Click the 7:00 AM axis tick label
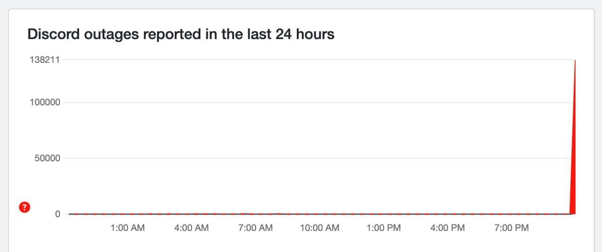The height and width of the screenshot is (252, 602). tap(255, 228)
